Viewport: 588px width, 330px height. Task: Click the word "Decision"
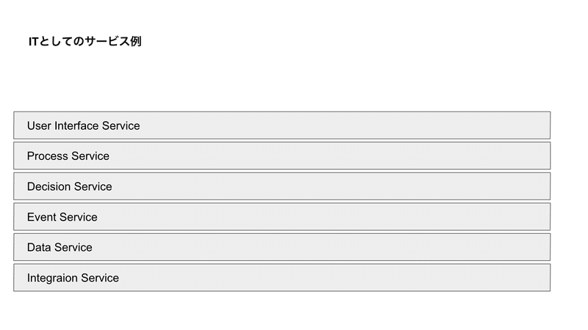[x=49, y=187]
